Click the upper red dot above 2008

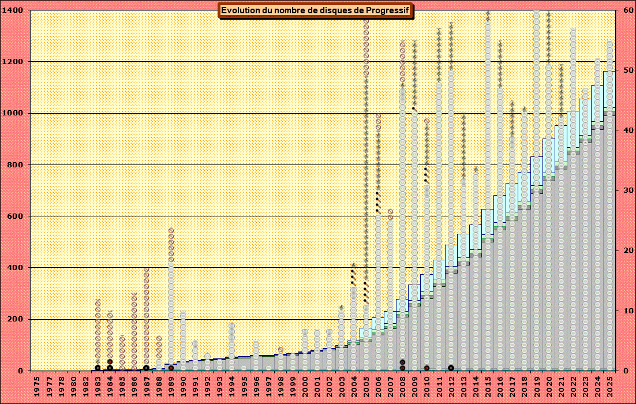pos(402,362)
